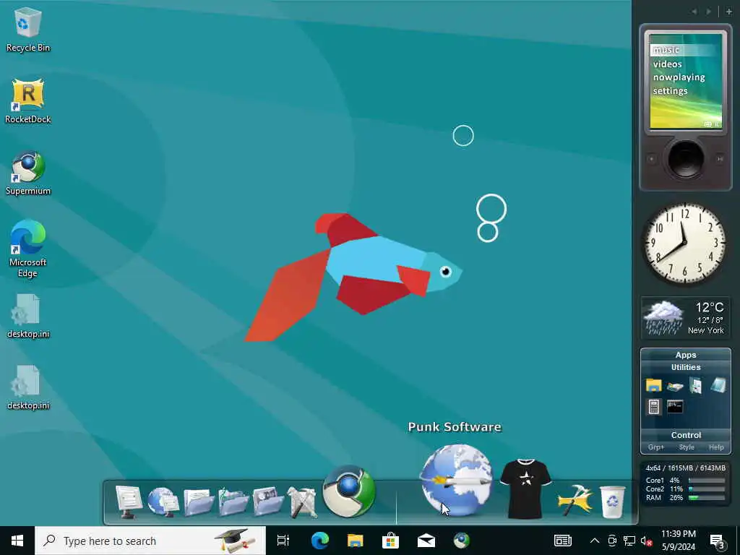The width and height of the screenshot is (740, 555).
Task: Click the notebook document icon in Utilities gadget
Action: pyautogui.click(x=696, y=385)
